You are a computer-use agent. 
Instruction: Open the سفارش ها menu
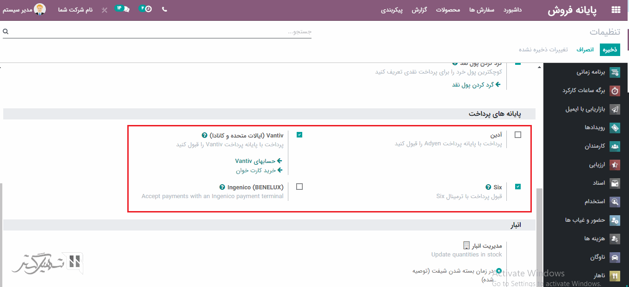coord(482,10)
